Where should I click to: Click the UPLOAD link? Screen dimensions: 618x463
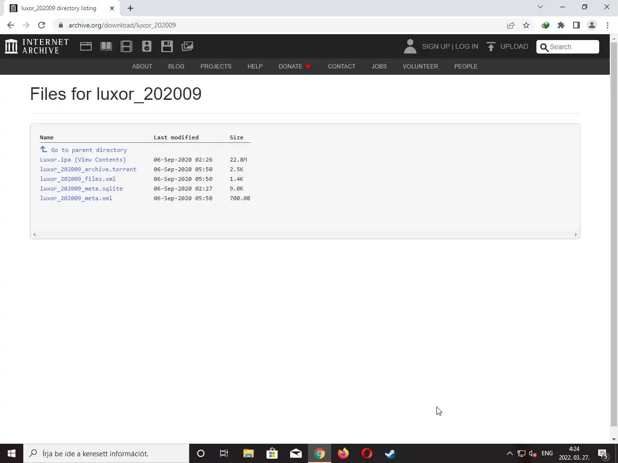pos(514,46)
